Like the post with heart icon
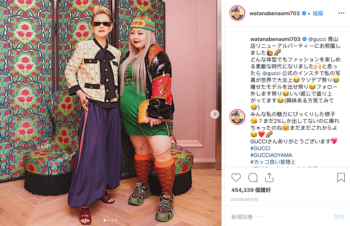Image resolution: width=350 pixels, height=226 pixels. tap(236, 177)
